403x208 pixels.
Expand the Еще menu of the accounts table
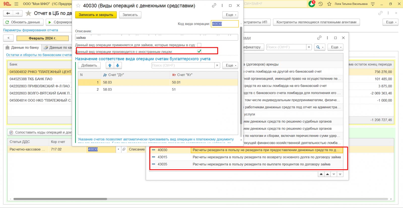click(230, 65)
